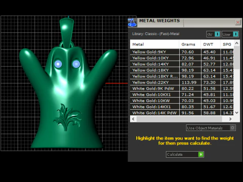Viewport: 243px width, 182px height.
Task: Sort by the Metal column header
Action: [154, 44]
